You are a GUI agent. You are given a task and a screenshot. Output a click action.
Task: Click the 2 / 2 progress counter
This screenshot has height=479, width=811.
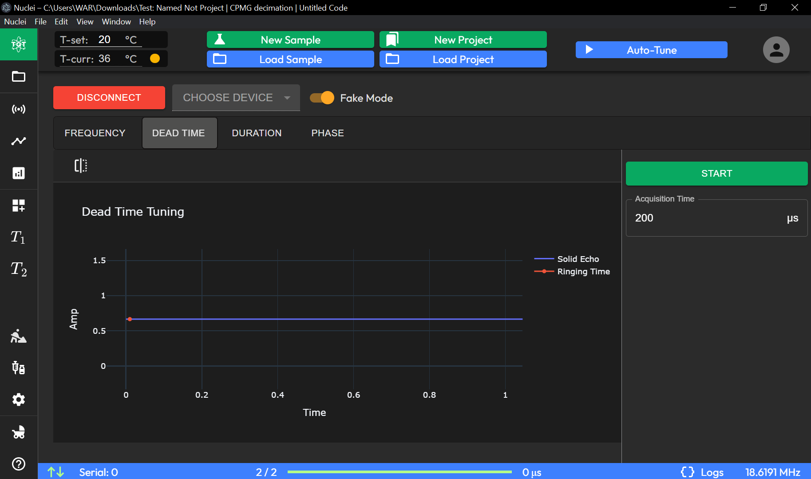tap(266, 472)
